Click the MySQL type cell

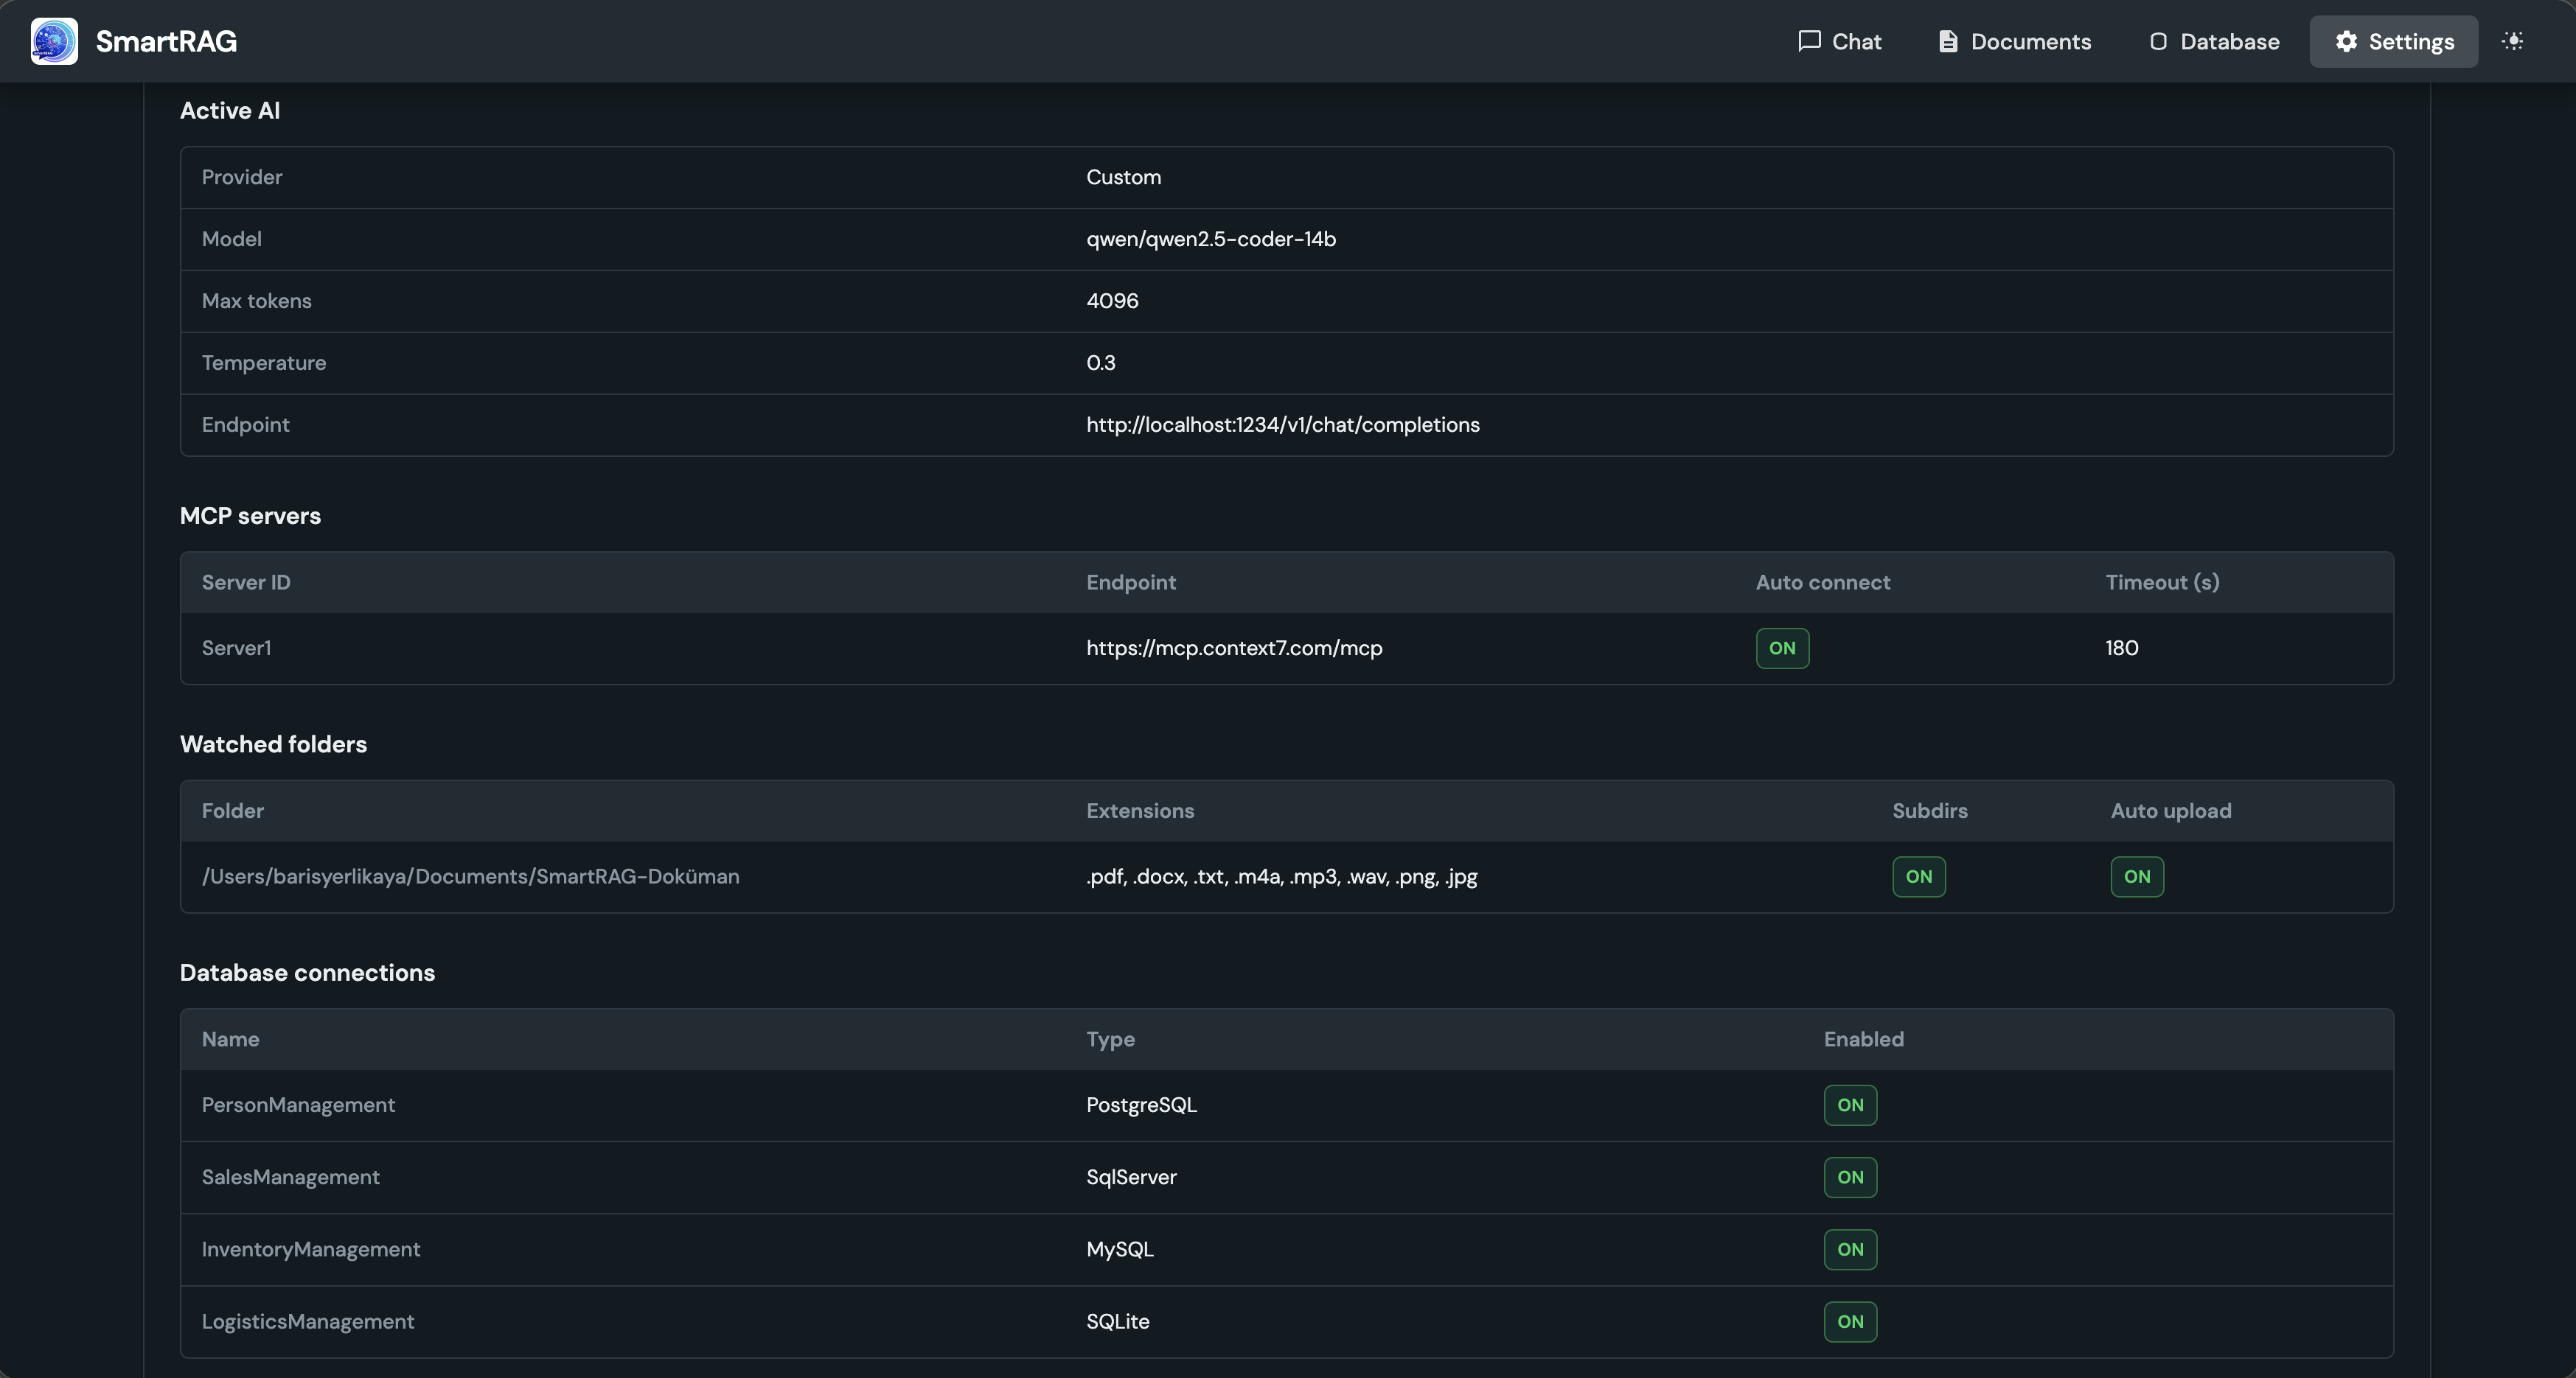tap(1120, 1249)
